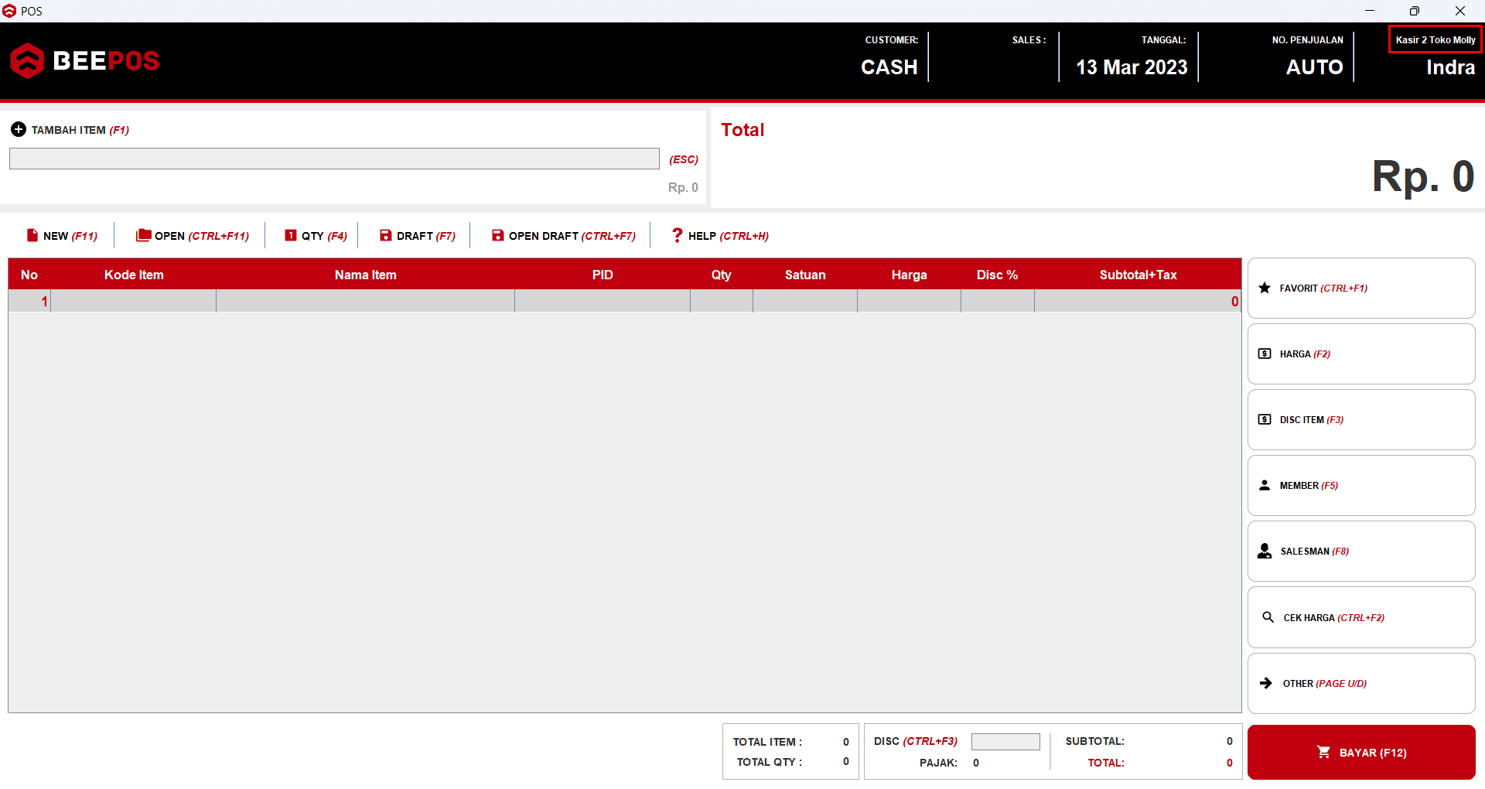The width and height of the screenshot is (1485, 789).
Task: Show more options with the Other arrow
Action: [1266, 683]
